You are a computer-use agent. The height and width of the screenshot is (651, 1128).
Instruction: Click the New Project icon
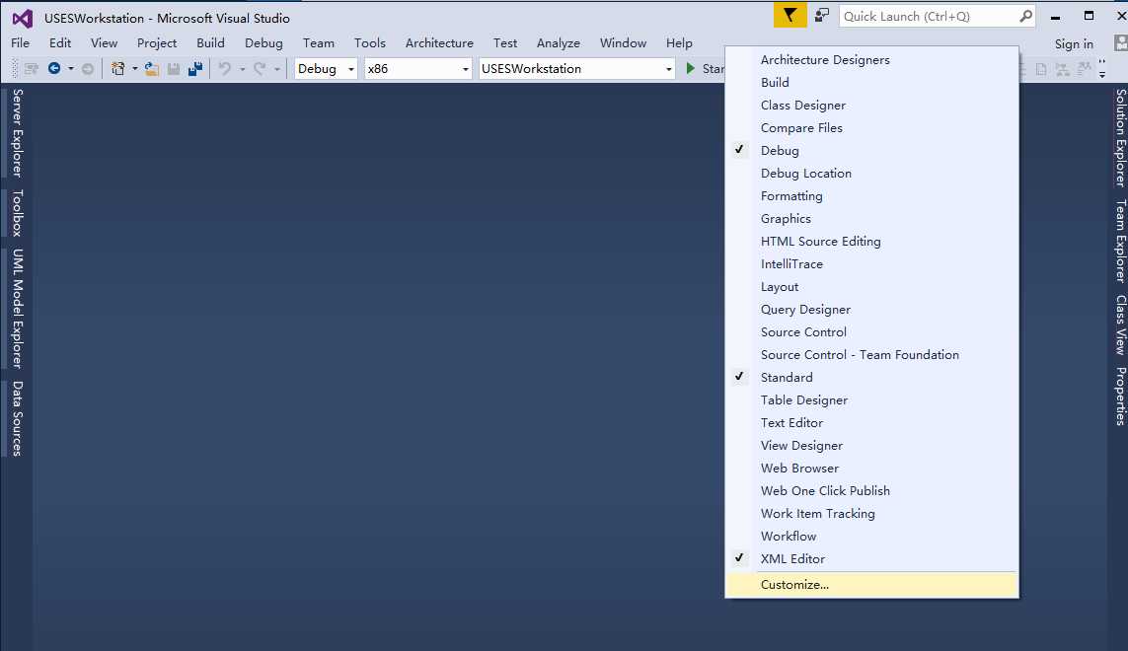point(118,68)
